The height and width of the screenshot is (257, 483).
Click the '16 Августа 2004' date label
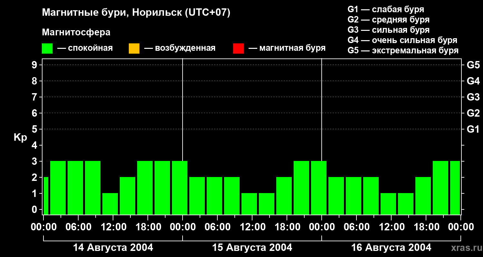coord(391,248)
